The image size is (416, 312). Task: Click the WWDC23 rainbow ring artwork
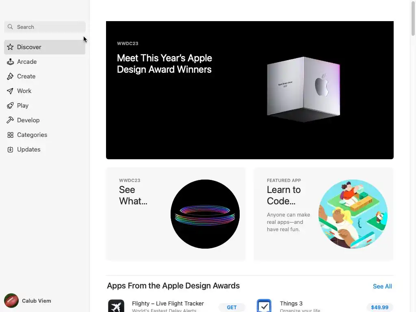click(205, 214)
